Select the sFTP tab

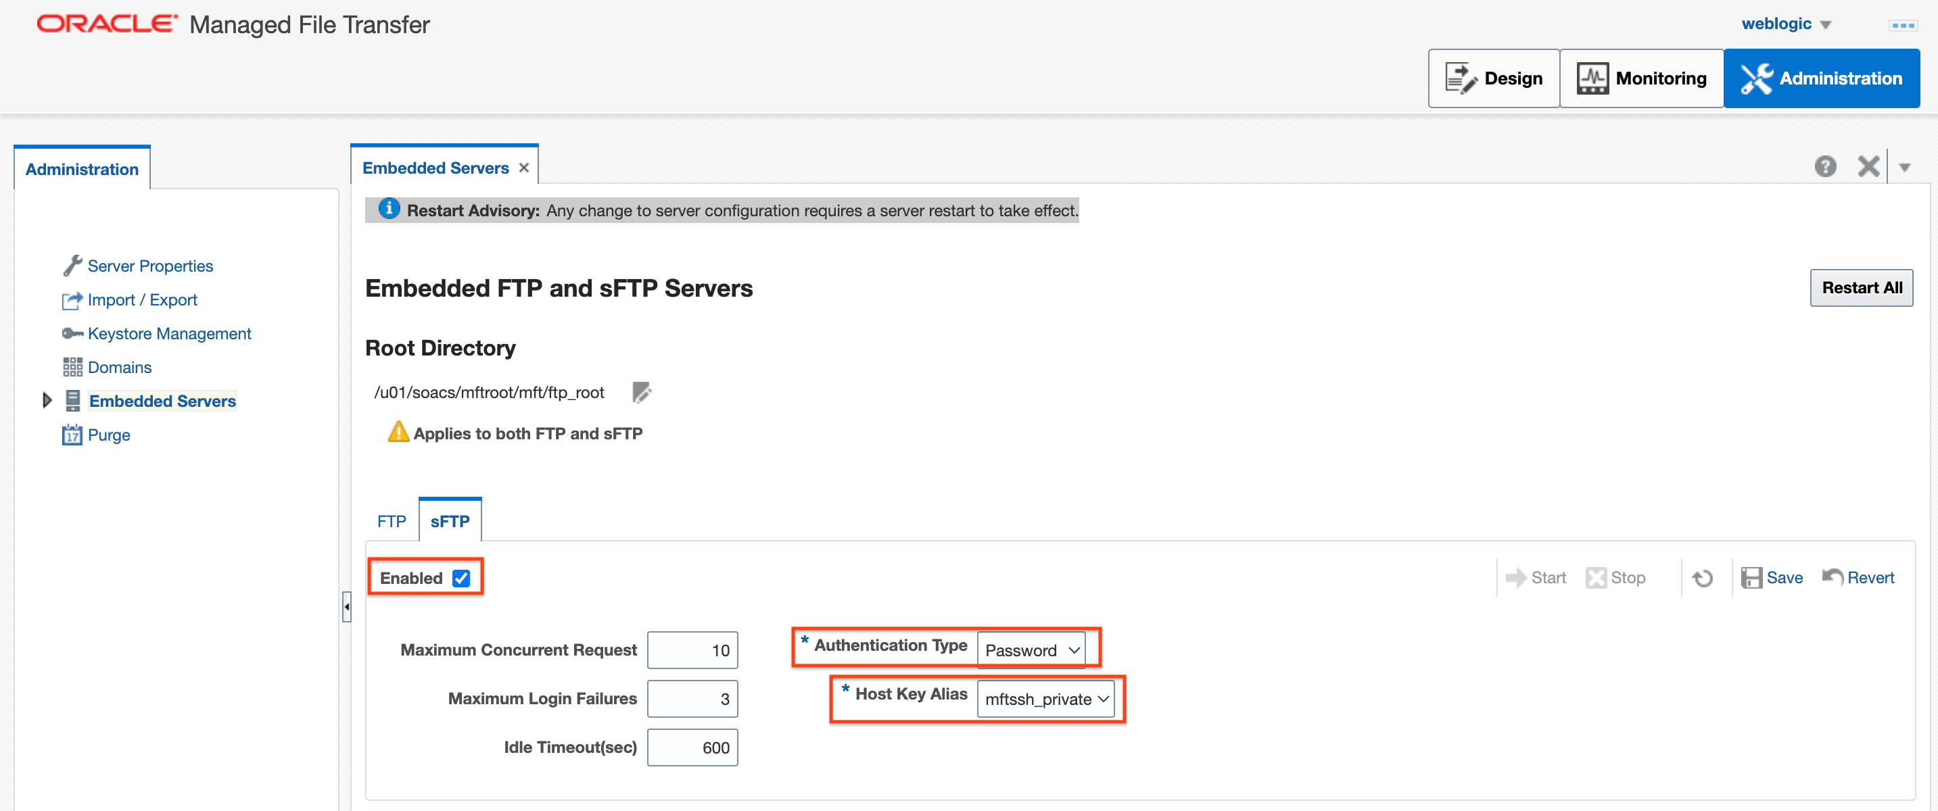point(450,521)
